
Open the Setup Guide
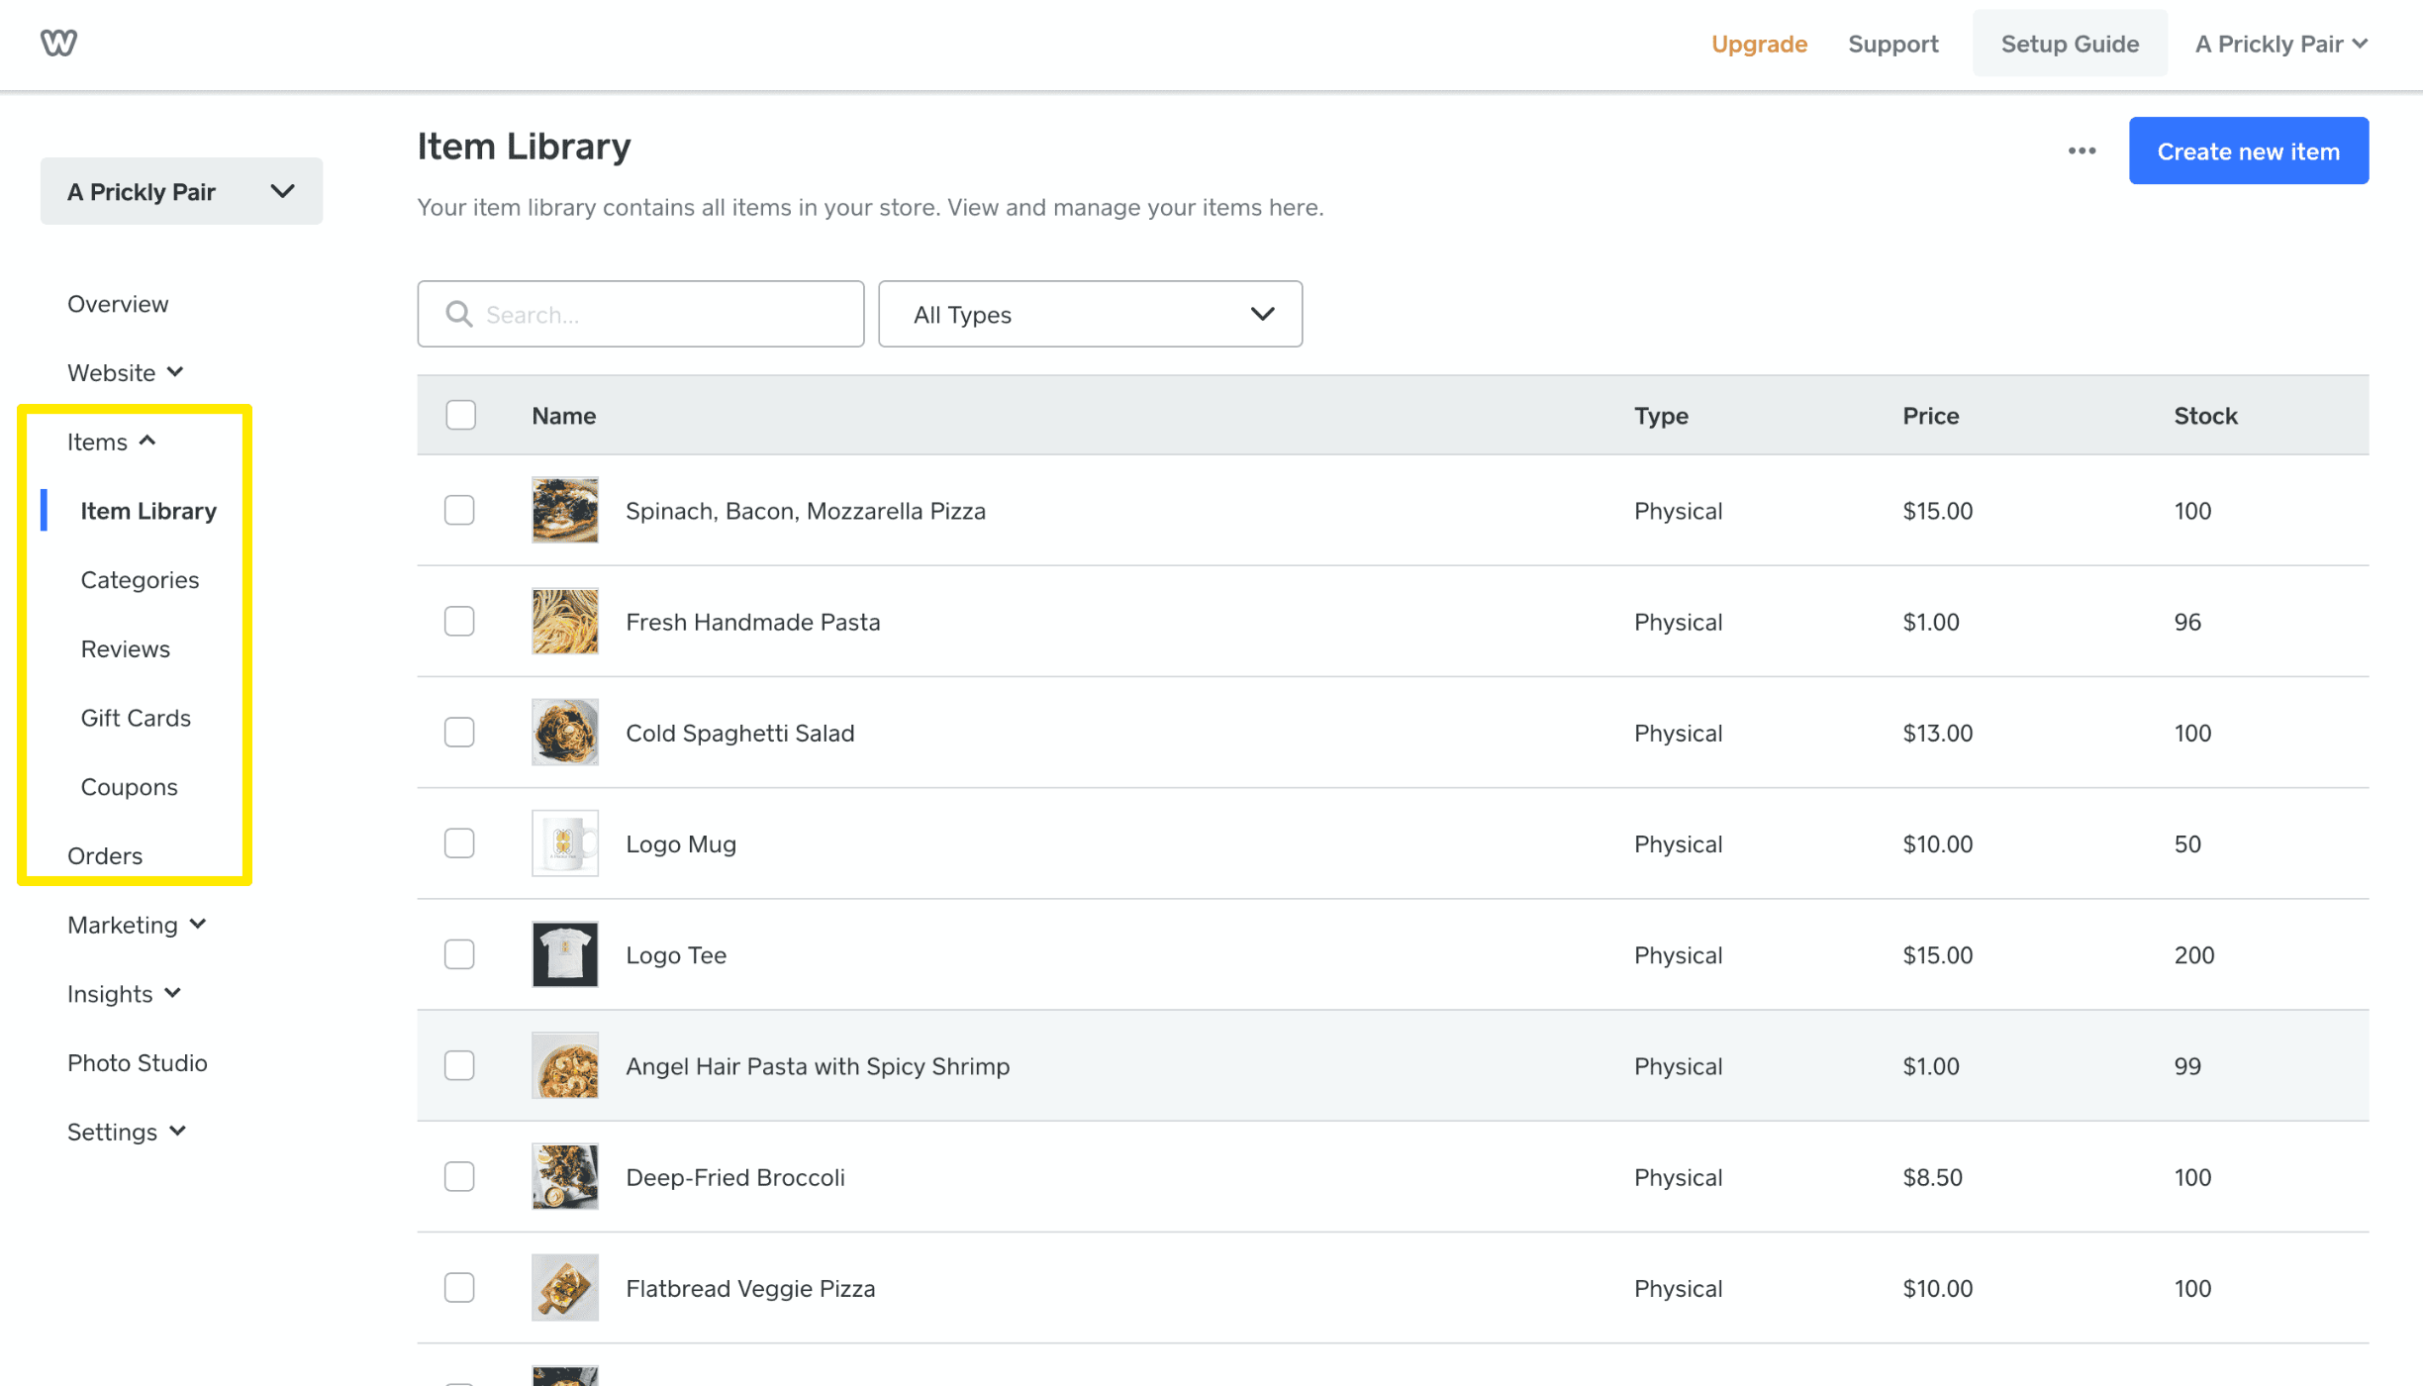(2069, 43)
